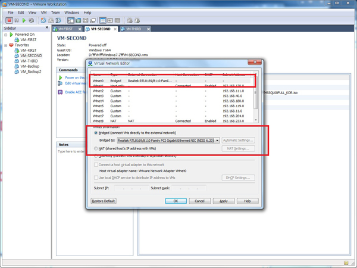Open the Snapshot Manager toolbar icon
The width and height of the screenshot is (357, 268).
58,20
